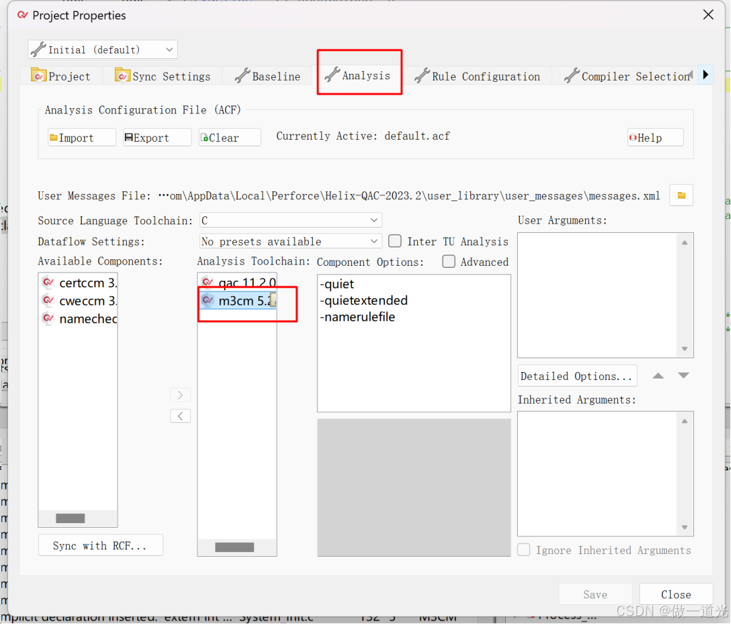The image size is (731, 624).
Task: Click the Project tab folder icon
Action: [38, 75]
